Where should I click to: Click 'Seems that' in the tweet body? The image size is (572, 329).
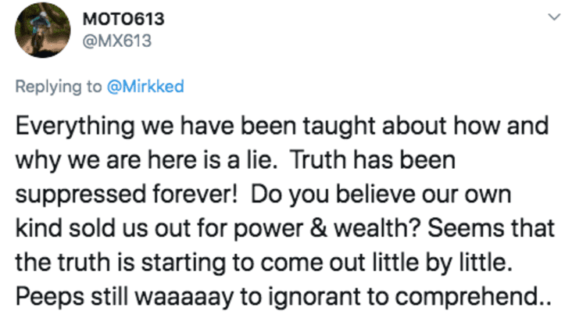tap(491, 228)
